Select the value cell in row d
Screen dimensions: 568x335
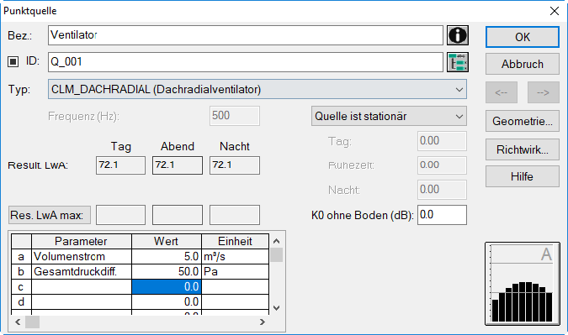167,301
